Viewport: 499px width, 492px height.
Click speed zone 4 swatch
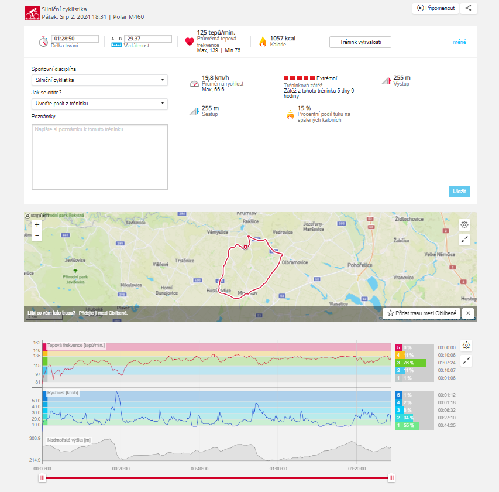click(x=398, y=402)
